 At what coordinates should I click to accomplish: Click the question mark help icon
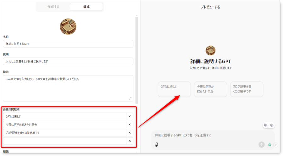[275, 145]
